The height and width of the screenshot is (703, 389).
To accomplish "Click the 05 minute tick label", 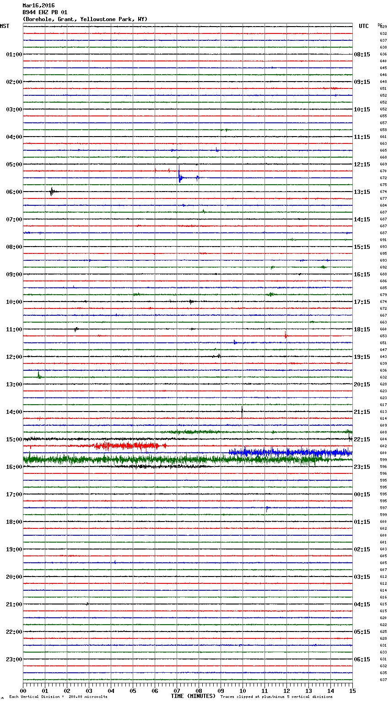I will pos(133,691).
